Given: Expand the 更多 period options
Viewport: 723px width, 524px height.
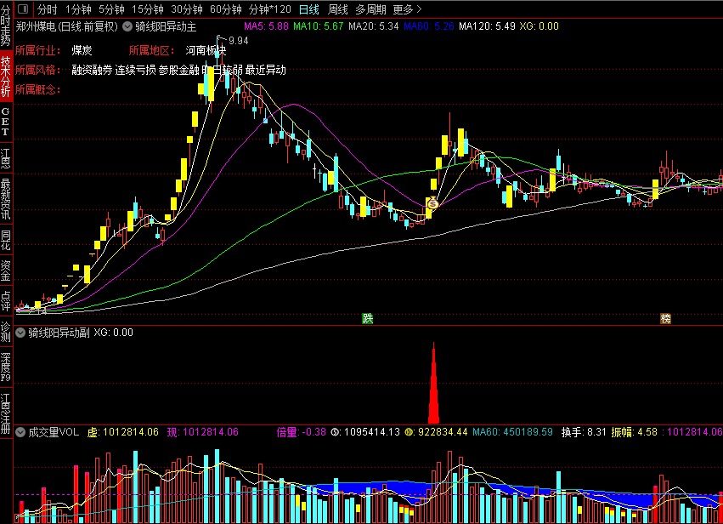Looking at the screenshot, I should point(407,9).
